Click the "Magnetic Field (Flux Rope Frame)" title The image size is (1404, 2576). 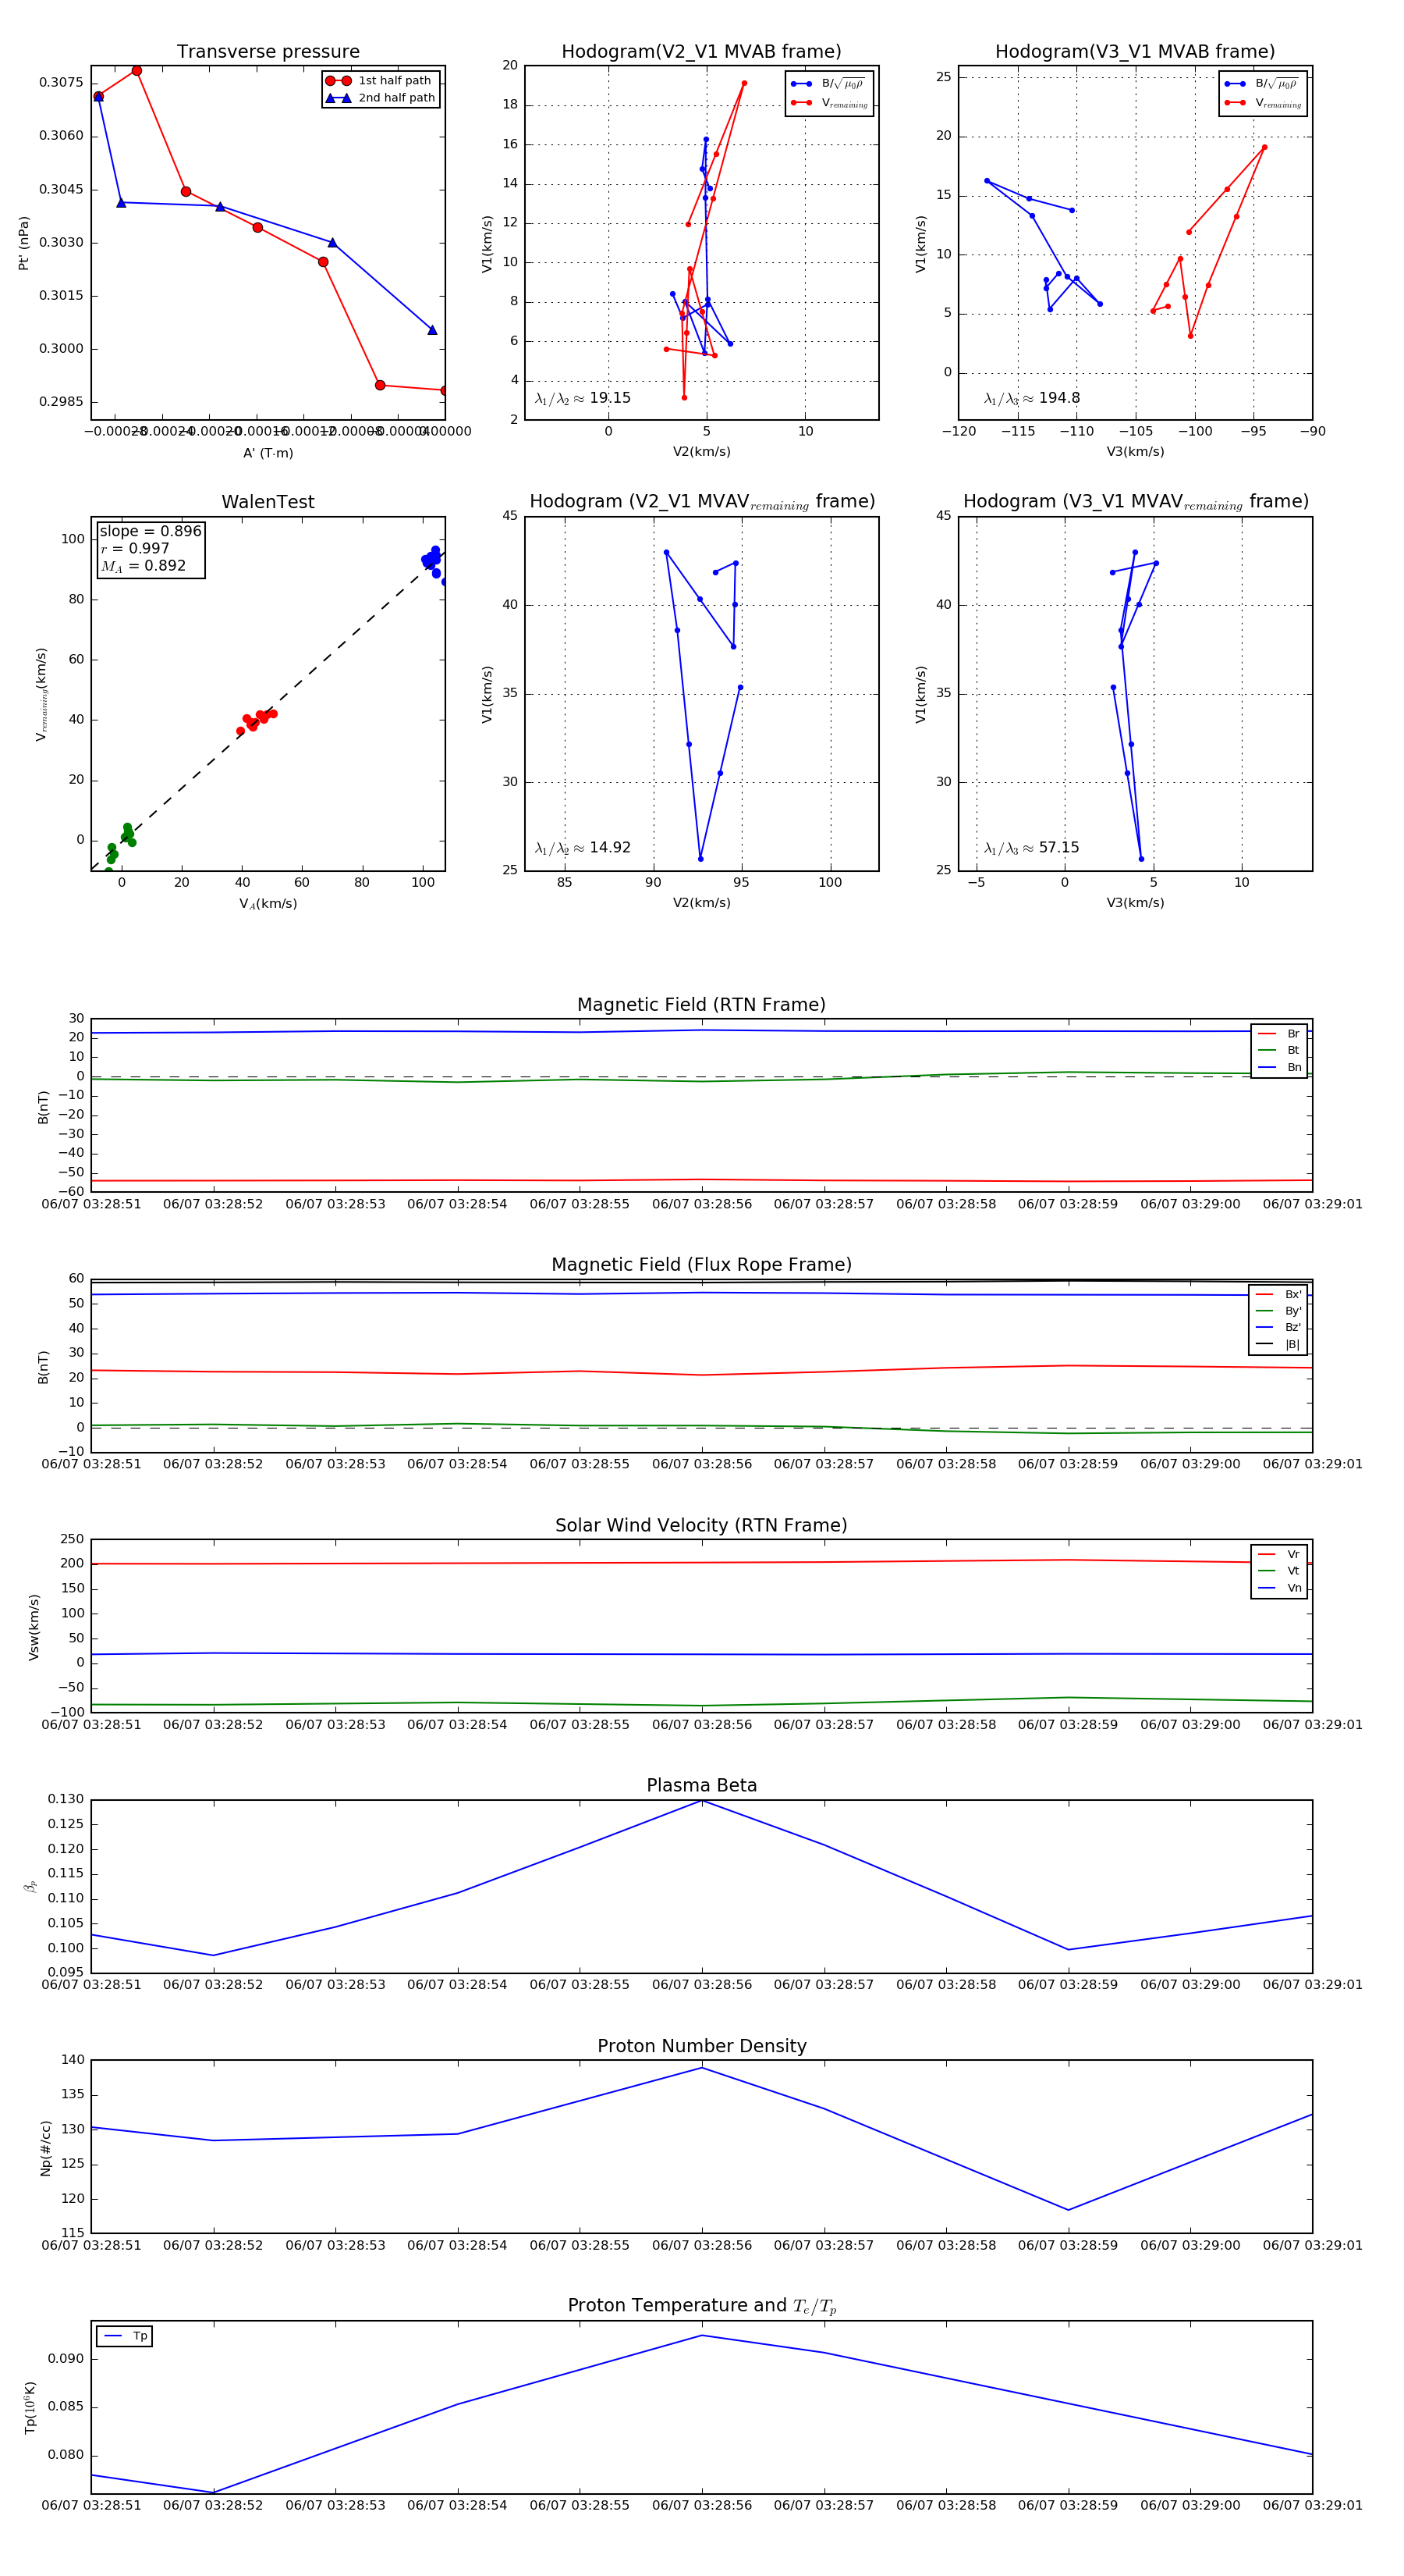[x=701, y=1265]
